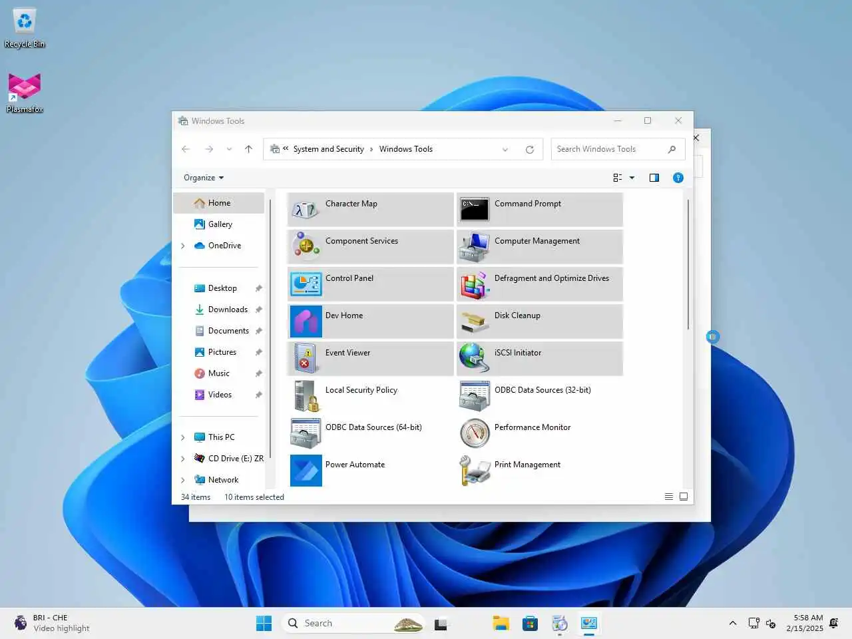Select the Computer Management icon
Viewport: 852px width, 639px height.
click(x=475, y=247)
